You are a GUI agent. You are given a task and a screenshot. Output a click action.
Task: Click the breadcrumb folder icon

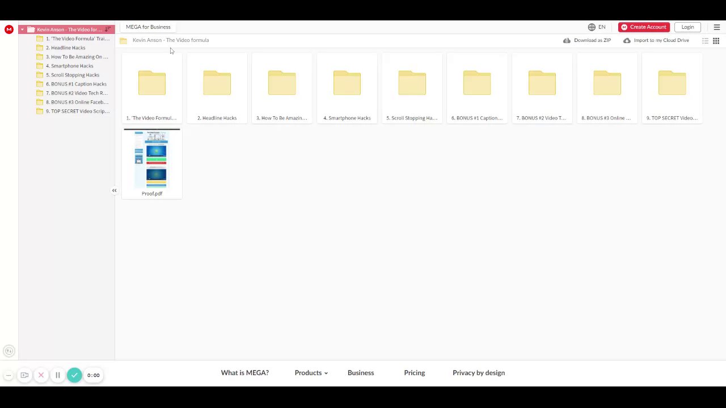coord(123,40)
